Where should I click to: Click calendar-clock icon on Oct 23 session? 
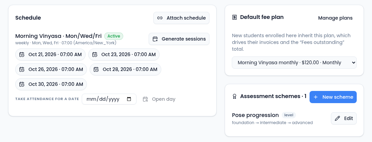point(95,54)
